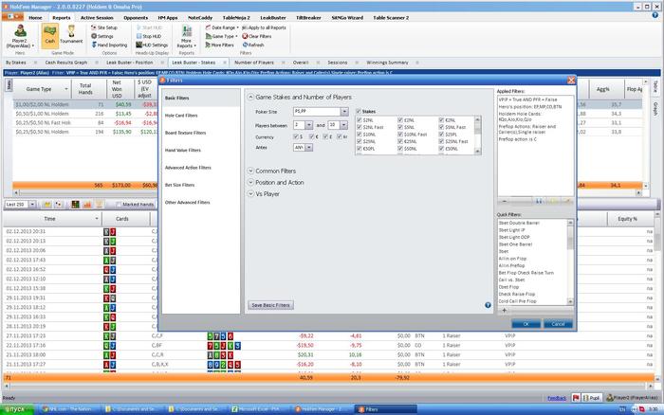The image size is (664, 415).
Task: Click the Pupil button icon in the status bar
Action: coord(592,398)
